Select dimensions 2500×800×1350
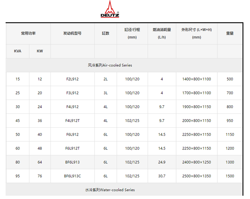Image resolution: width=250 pixels, height=199 pixels. tap(197, 176)
